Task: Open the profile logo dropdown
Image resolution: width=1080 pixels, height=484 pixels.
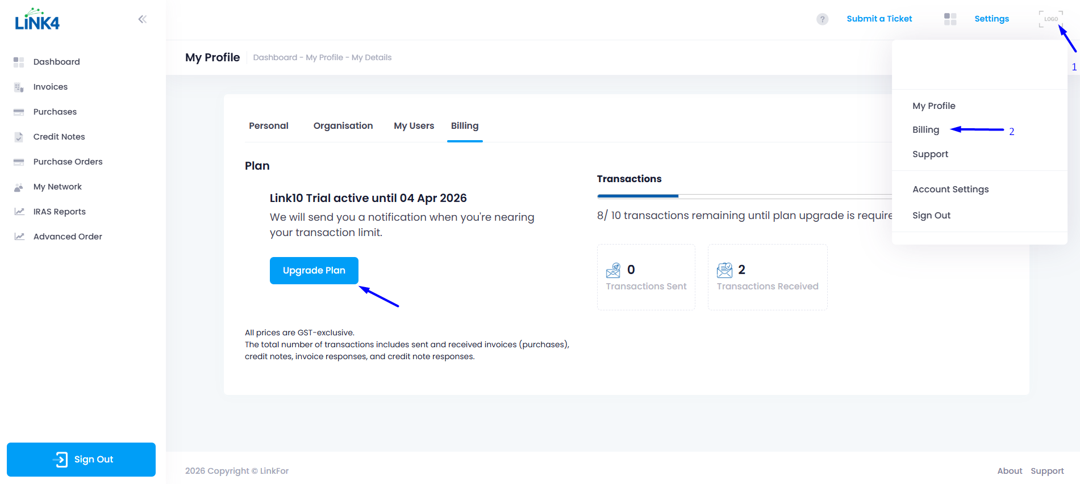Action: (1050, 19)
